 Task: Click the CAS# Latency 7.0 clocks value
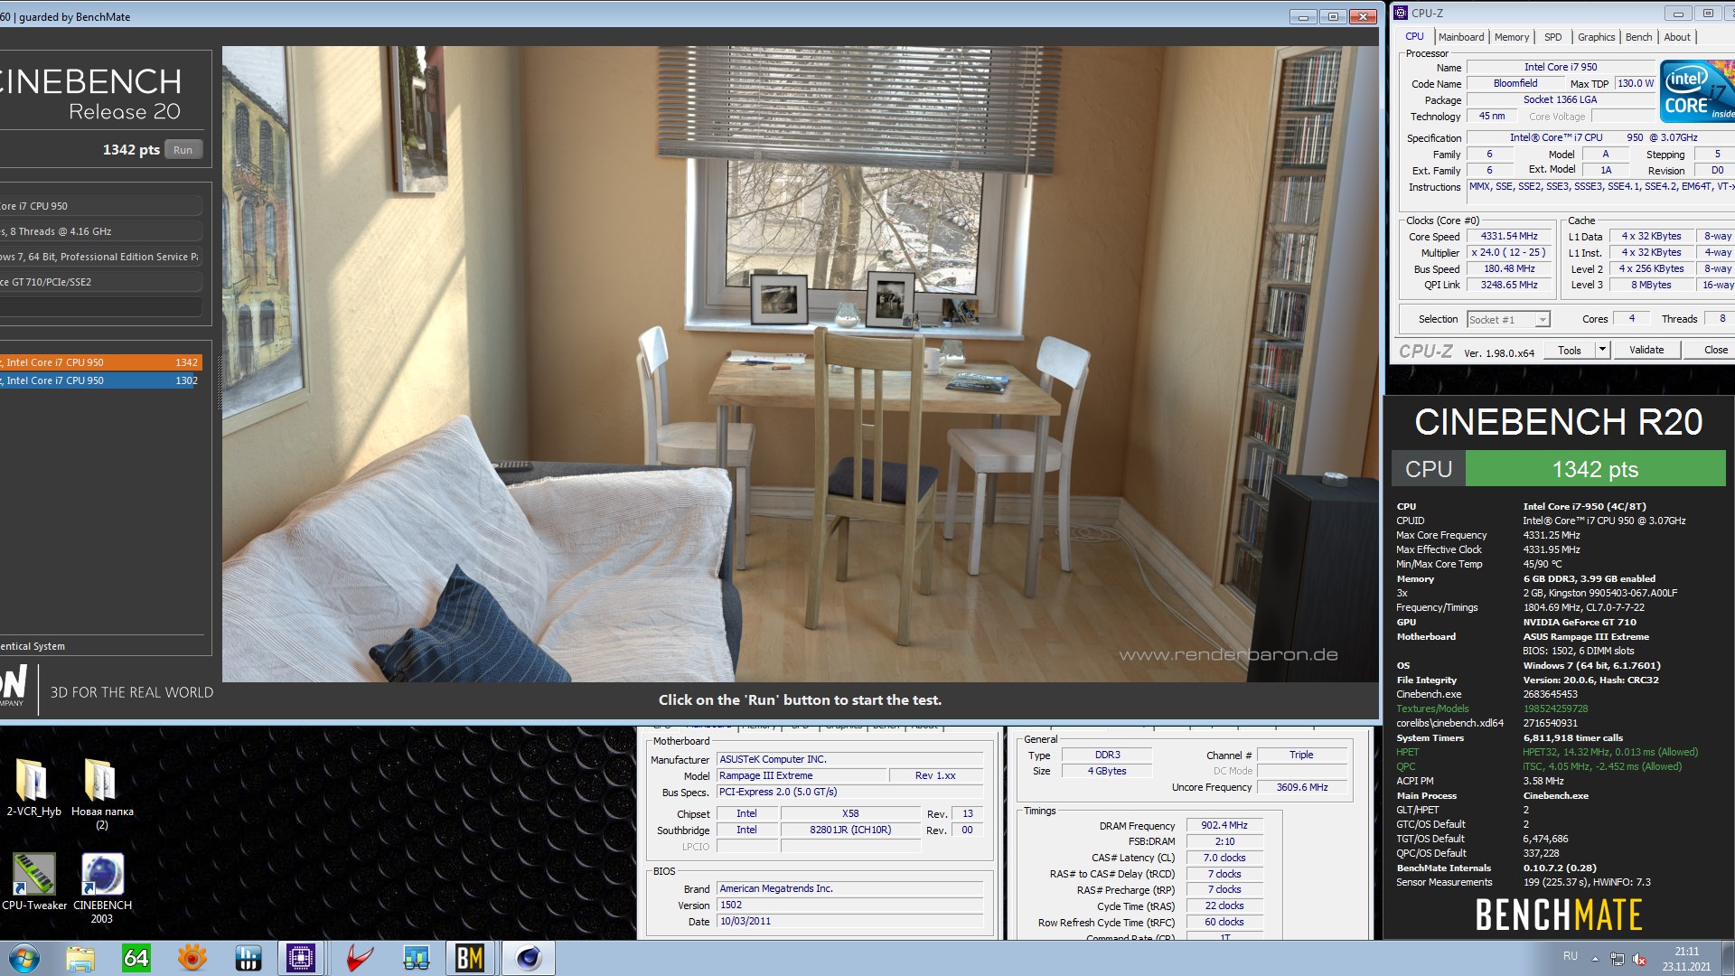1224,859
